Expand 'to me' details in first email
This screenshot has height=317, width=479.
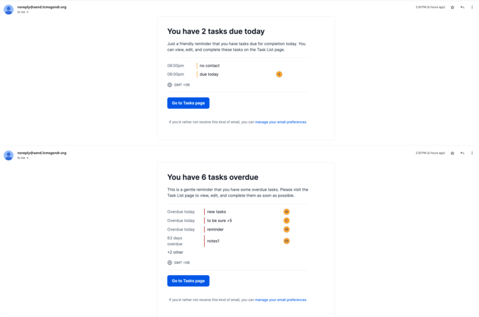pos(23,12)
